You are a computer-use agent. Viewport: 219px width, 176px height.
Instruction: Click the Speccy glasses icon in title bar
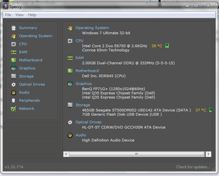point(6,7)
